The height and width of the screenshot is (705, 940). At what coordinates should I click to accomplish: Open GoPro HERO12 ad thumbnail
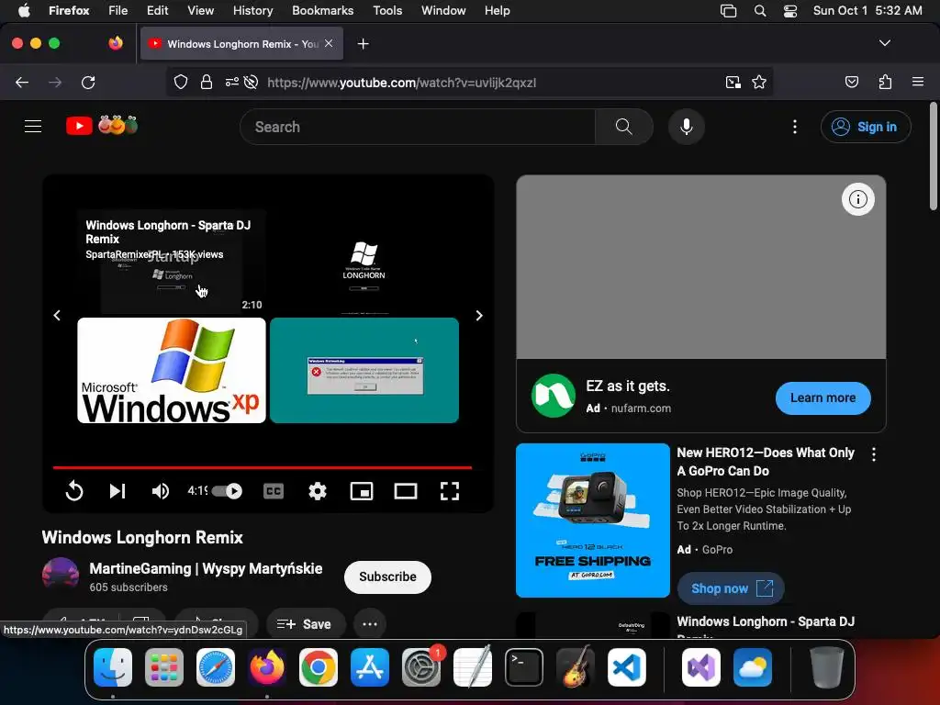pos(593,520)
